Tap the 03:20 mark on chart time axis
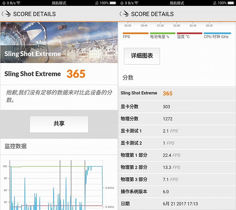 click(x=209, y=26)
